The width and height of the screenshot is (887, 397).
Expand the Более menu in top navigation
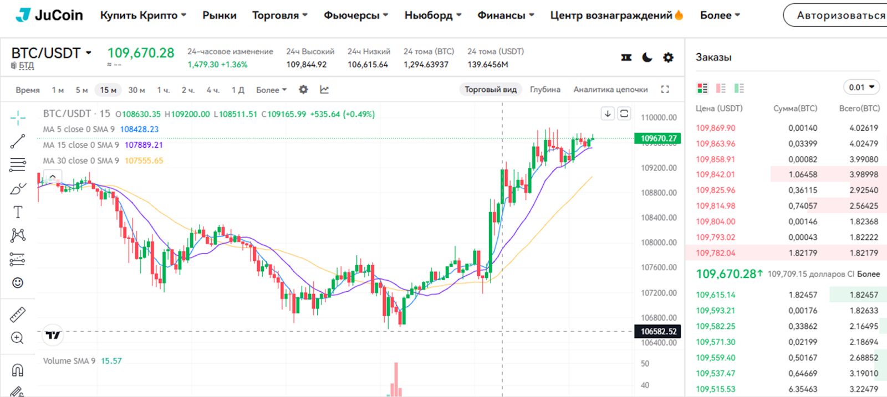[x=720, y=16]
